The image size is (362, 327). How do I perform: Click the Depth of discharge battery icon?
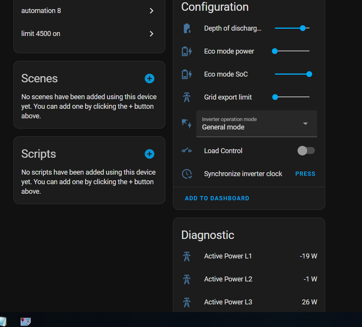[x=187, y=28]
